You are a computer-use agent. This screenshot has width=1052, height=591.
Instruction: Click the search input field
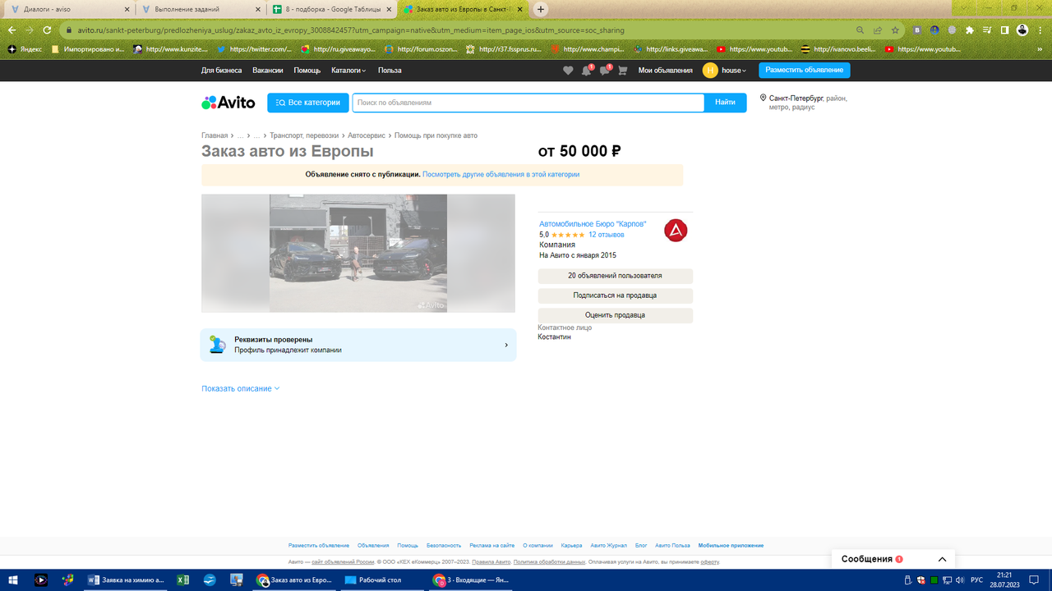(x=526, y=102)
